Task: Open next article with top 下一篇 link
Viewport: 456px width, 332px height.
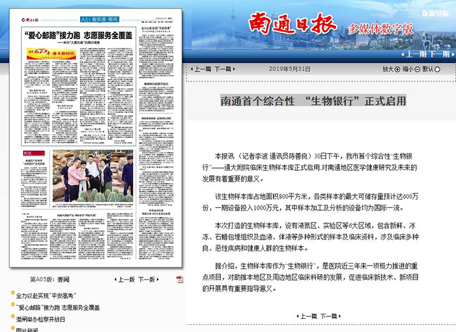Action: (222, 68)
